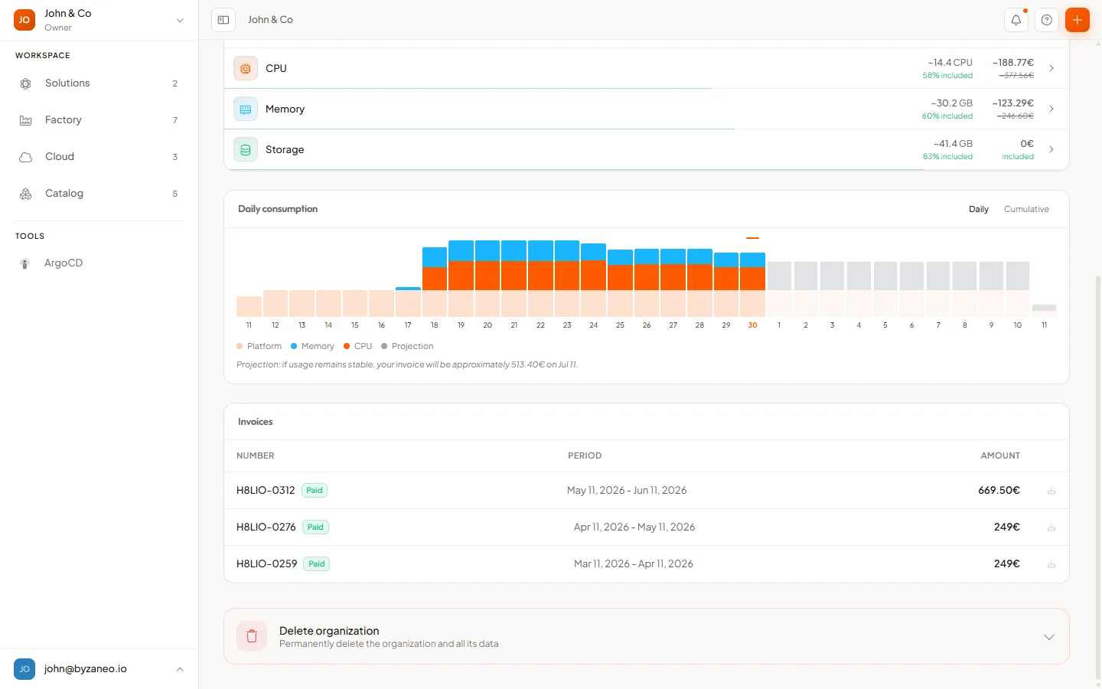Viewport: 1102px width, 689px height.
Task: Click the john@byzaneo.io user avatar
Action: coord(24,669)
